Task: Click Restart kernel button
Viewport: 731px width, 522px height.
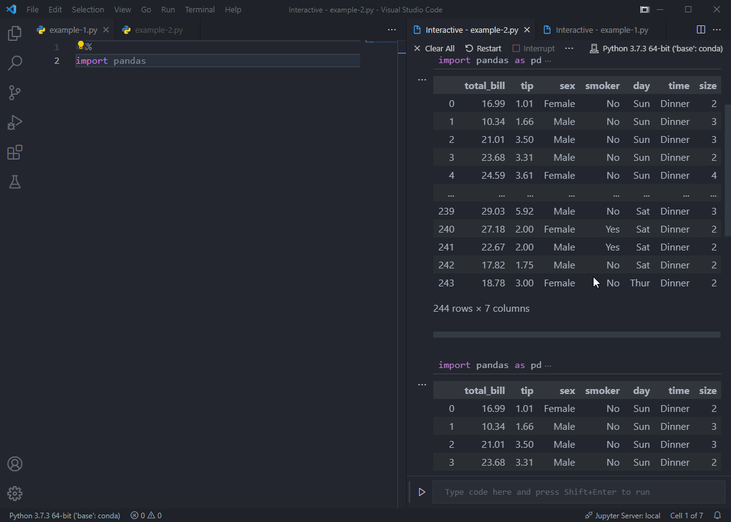Action: coord(483,48)
